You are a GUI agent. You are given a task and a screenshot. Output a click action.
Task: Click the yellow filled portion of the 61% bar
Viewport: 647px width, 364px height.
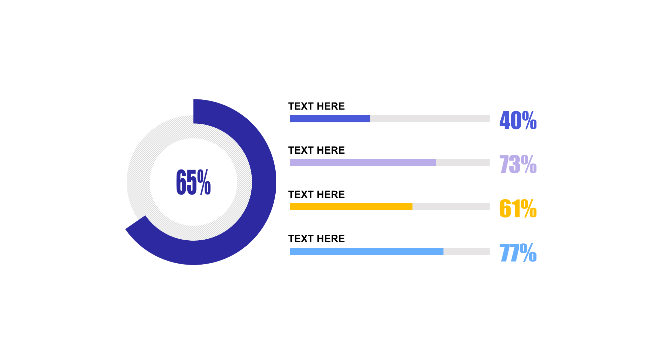pos(351,207)
